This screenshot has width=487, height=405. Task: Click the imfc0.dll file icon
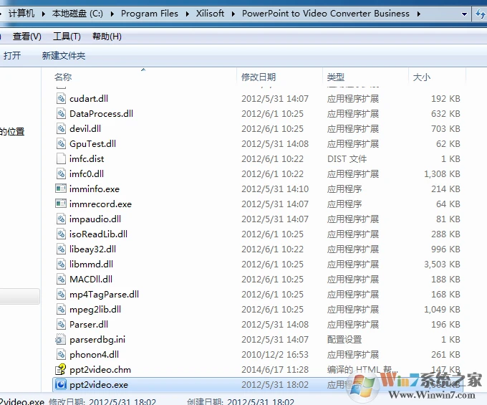pyautogui.click(x=61, y=173)
